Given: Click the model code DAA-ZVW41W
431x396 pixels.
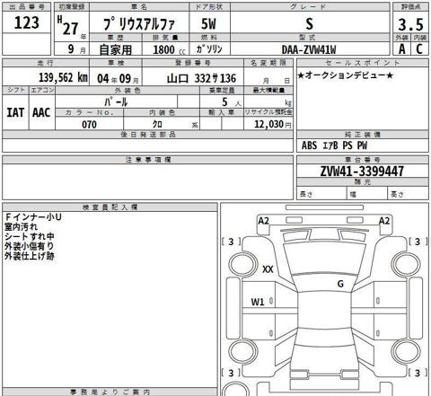Looking at the screenshot, I should click(x=310, y=49).
